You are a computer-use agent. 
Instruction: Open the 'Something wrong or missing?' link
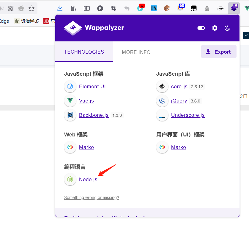(92, 198)
